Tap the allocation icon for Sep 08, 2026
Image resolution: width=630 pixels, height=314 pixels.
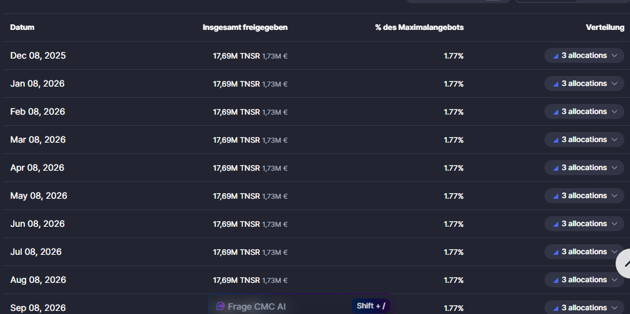pyautogui.click(x=554, y=308)
